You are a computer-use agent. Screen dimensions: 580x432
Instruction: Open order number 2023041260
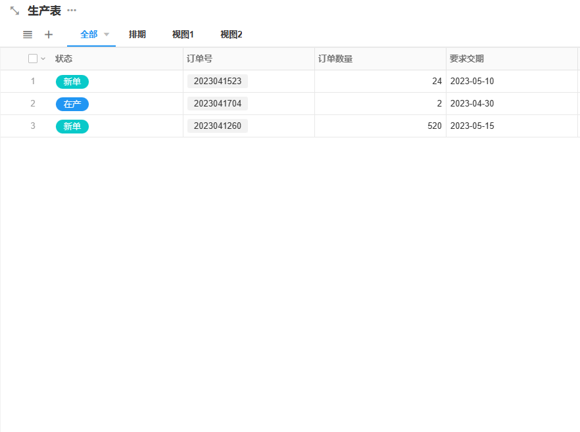coord(218,126)
